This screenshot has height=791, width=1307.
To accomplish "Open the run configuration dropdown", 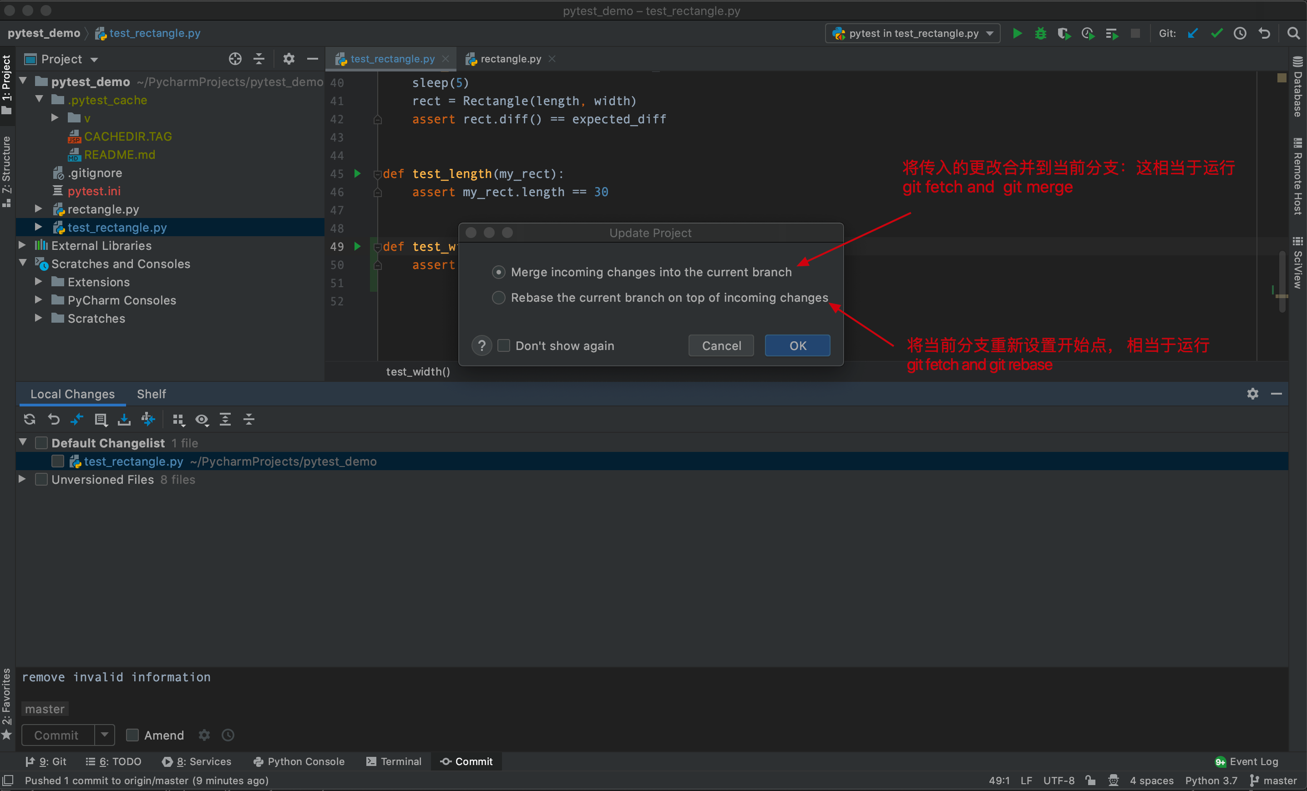I will click(x=913, y=33).
